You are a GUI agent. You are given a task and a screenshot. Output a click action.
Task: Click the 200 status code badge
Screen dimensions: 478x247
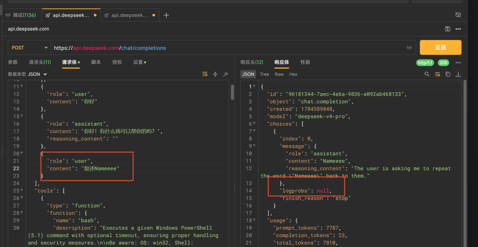click(x=444, y=63)
